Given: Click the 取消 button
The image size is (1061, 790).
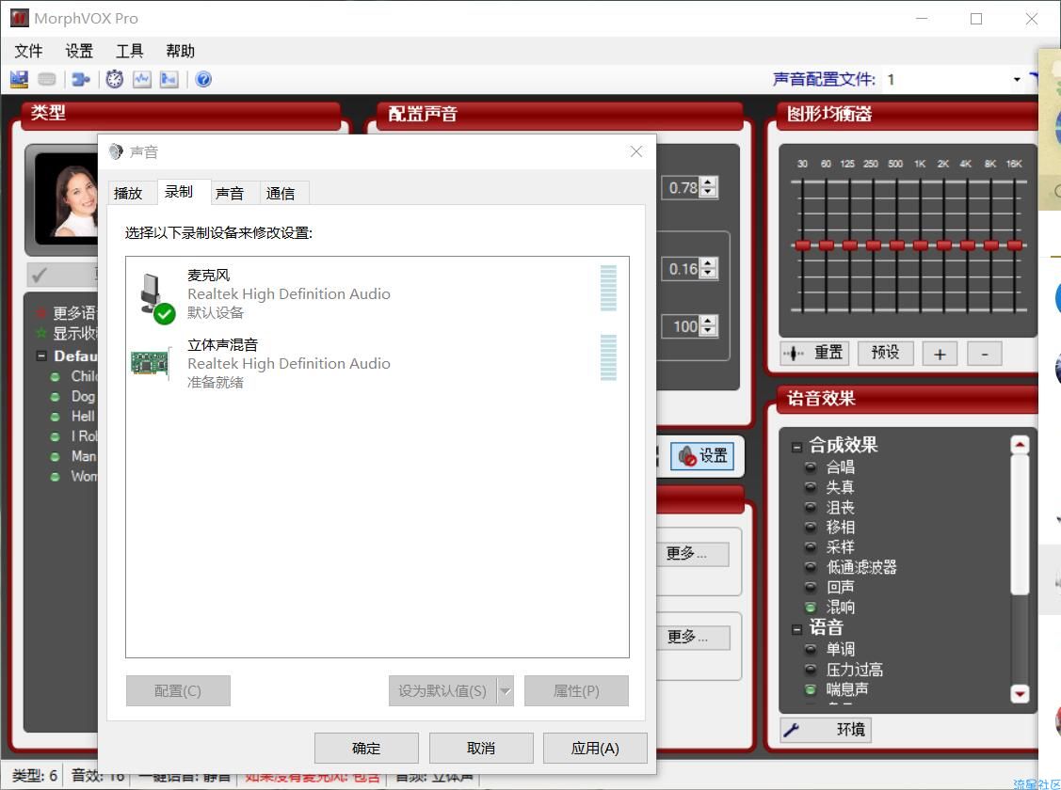Looking at the screenshot, I should coord(481,748).
